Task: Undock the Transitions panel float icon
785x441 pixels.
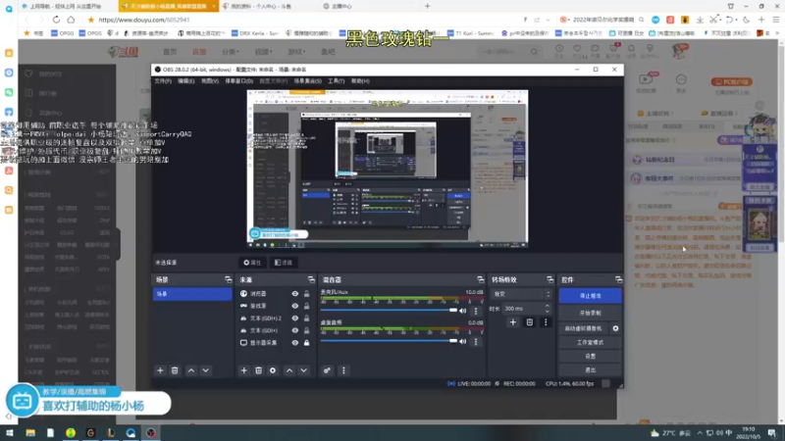Action: click(550, 279)
